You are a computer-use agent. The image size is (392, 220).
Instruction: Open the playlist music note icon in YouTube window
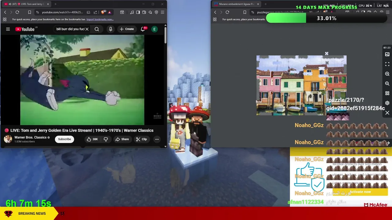[132, 12]
